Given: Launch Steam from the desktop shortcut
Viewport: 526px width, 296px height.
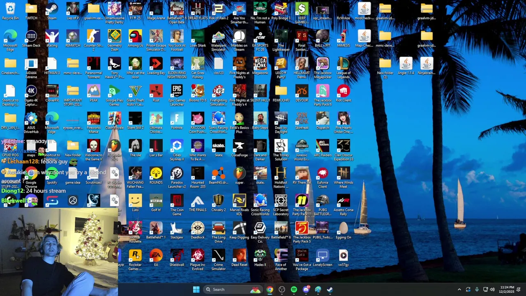Looking at the screenshot, I should coord(52,12).
